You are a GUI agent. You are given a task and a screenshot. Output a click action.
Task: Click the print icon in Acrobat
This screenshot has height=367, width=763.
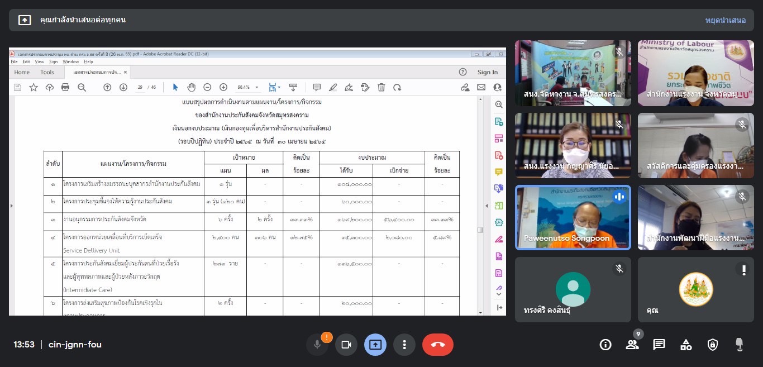[x=65, y=87]
